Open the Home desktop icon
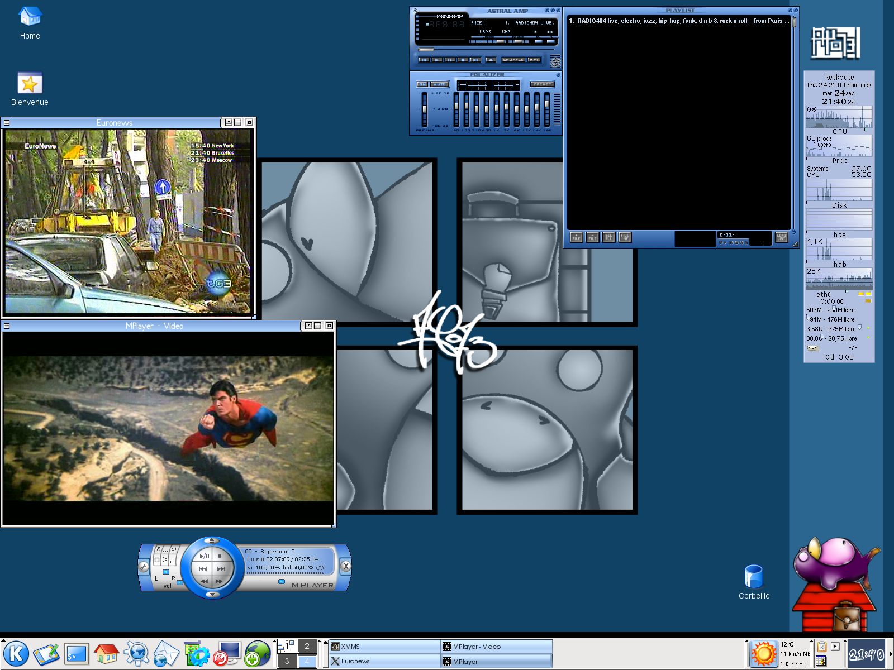Image resolution: width=894 pixels, height=670 pixels. pyautogui.click(x=30, y=17)
